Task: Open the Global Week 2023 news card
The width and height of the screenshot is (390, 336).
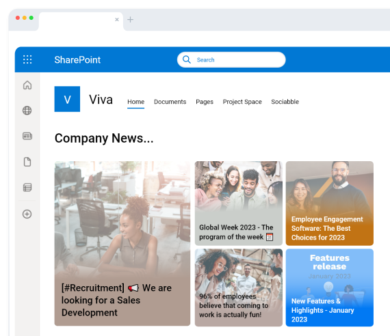Action: point(239,204)
